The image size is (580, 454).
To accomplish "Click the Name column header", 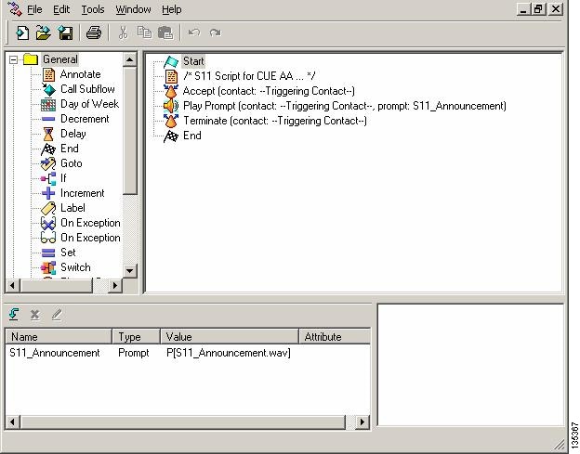I will point(59,336).
